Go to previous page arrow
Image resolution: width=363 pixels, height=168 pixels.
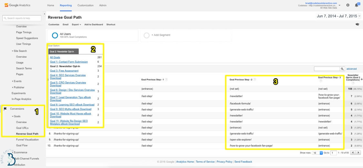click(x=353, y=153)
